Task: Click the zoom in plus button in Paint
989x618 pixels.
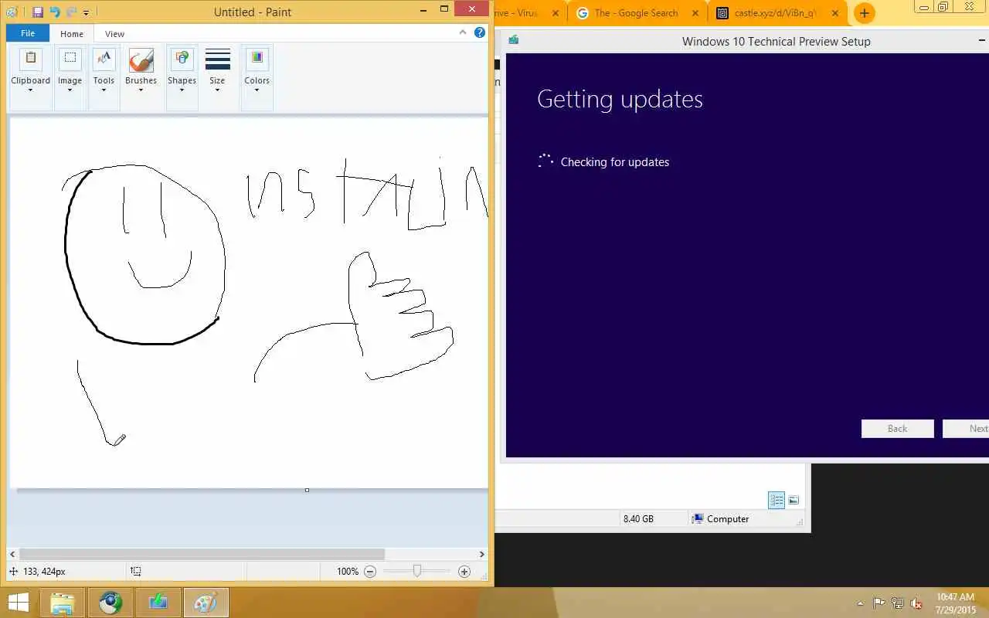Action: (464, 572)
